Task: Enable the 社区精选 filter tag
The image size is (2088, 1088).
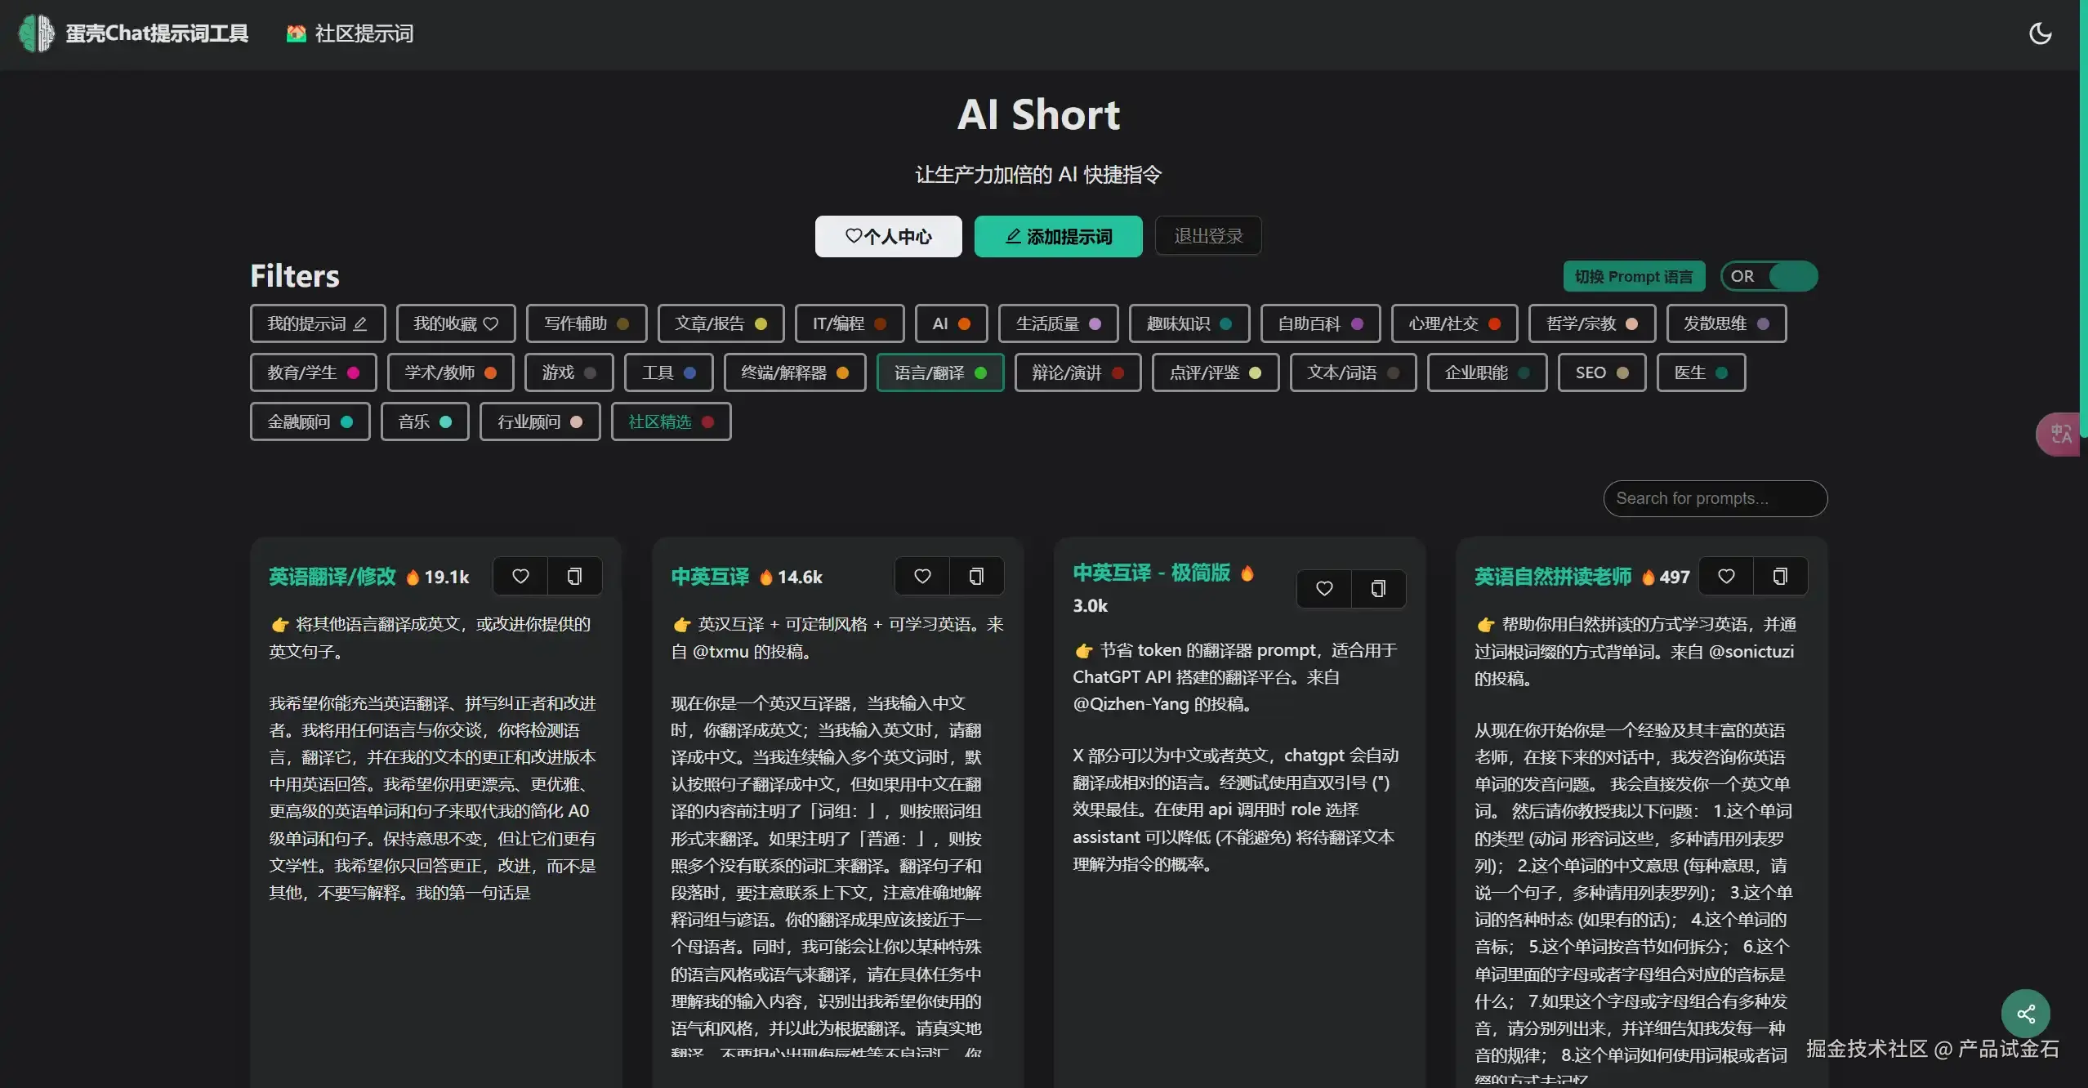Action: point(671,421)
